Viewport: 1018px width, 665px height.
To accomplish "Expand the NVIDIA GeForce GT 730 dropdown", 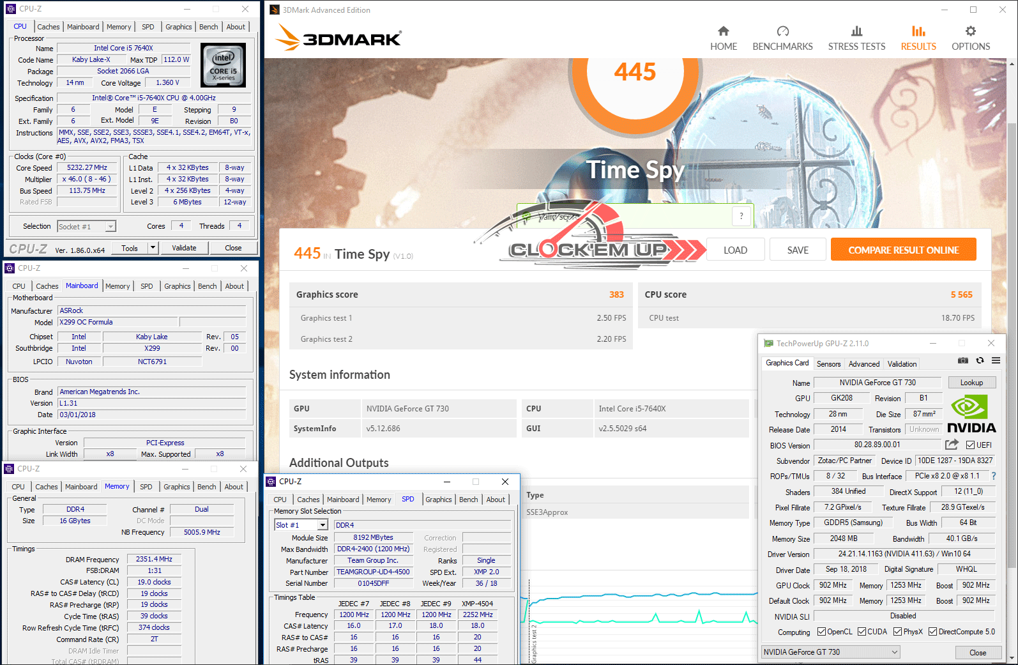I will [x=894, y=652].
